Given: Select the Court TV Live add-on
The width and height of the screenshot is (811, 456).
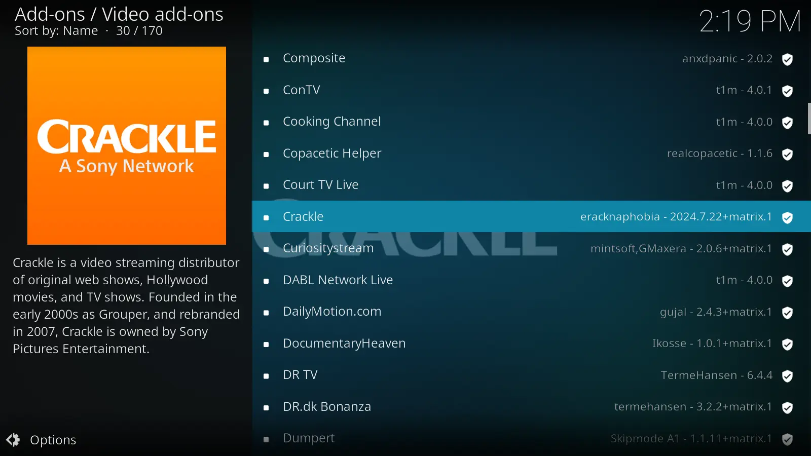Looking at the screenshot, I should [x=531, y=185].
